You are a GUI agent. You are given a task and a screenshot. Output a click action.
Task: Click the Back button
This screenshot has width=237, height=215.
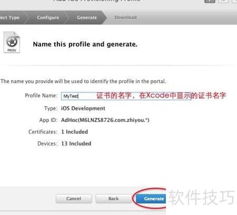(114, 199)
